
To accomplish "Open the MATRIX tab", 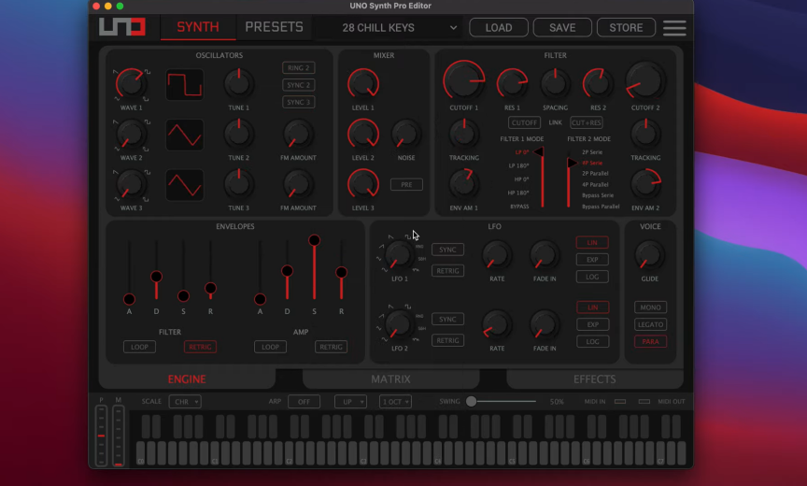I will pyautogui.click(x=390, y=379).
